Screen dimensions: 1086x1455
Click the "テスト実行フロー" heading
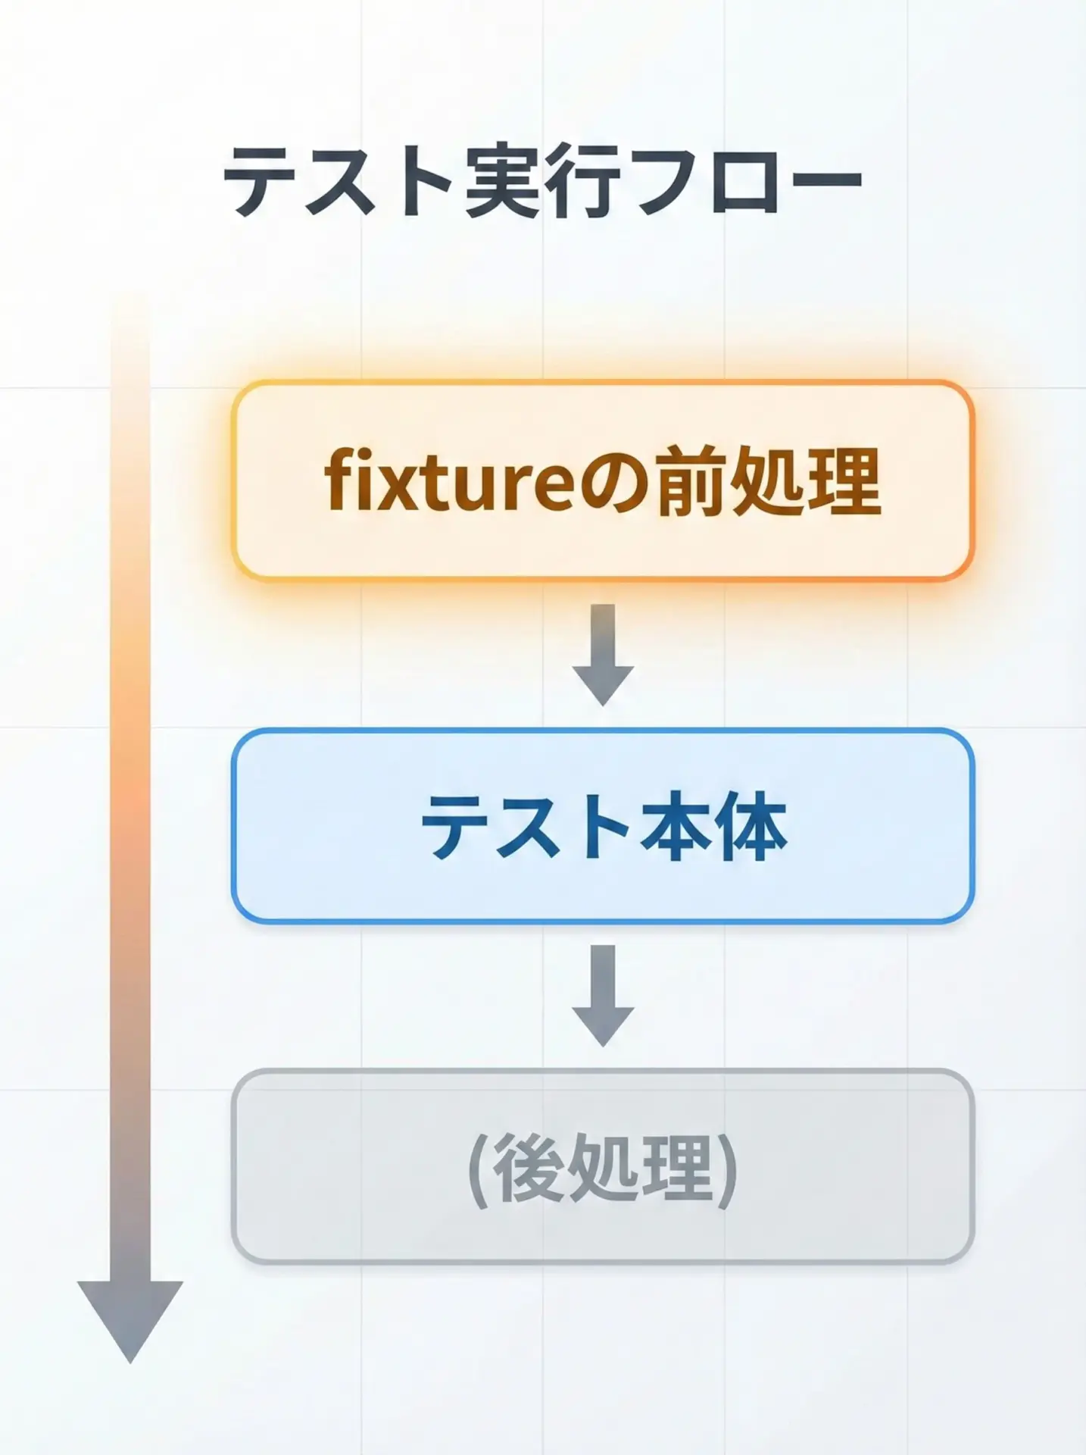tap(542, 182)
